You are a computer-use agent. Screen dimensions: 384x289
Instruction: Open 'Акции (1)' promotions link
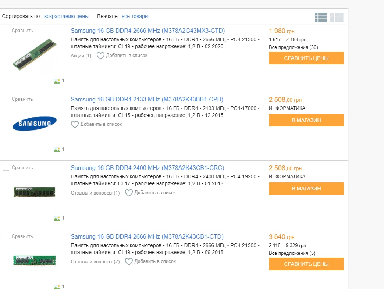coord(81,56)
